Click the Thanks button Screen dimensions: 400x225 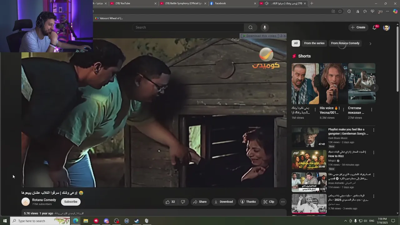[x=248, y=202]
